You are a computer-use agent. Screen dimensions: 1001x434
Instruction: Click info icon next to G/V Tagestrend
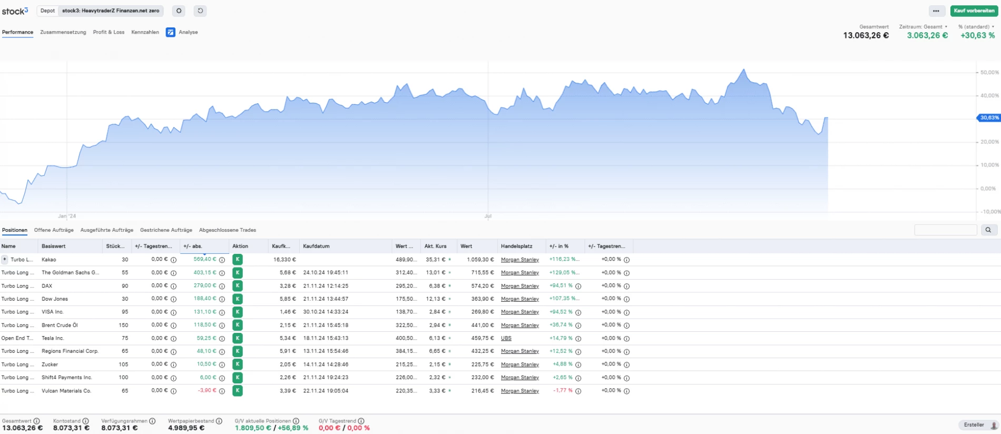point(361,421)
